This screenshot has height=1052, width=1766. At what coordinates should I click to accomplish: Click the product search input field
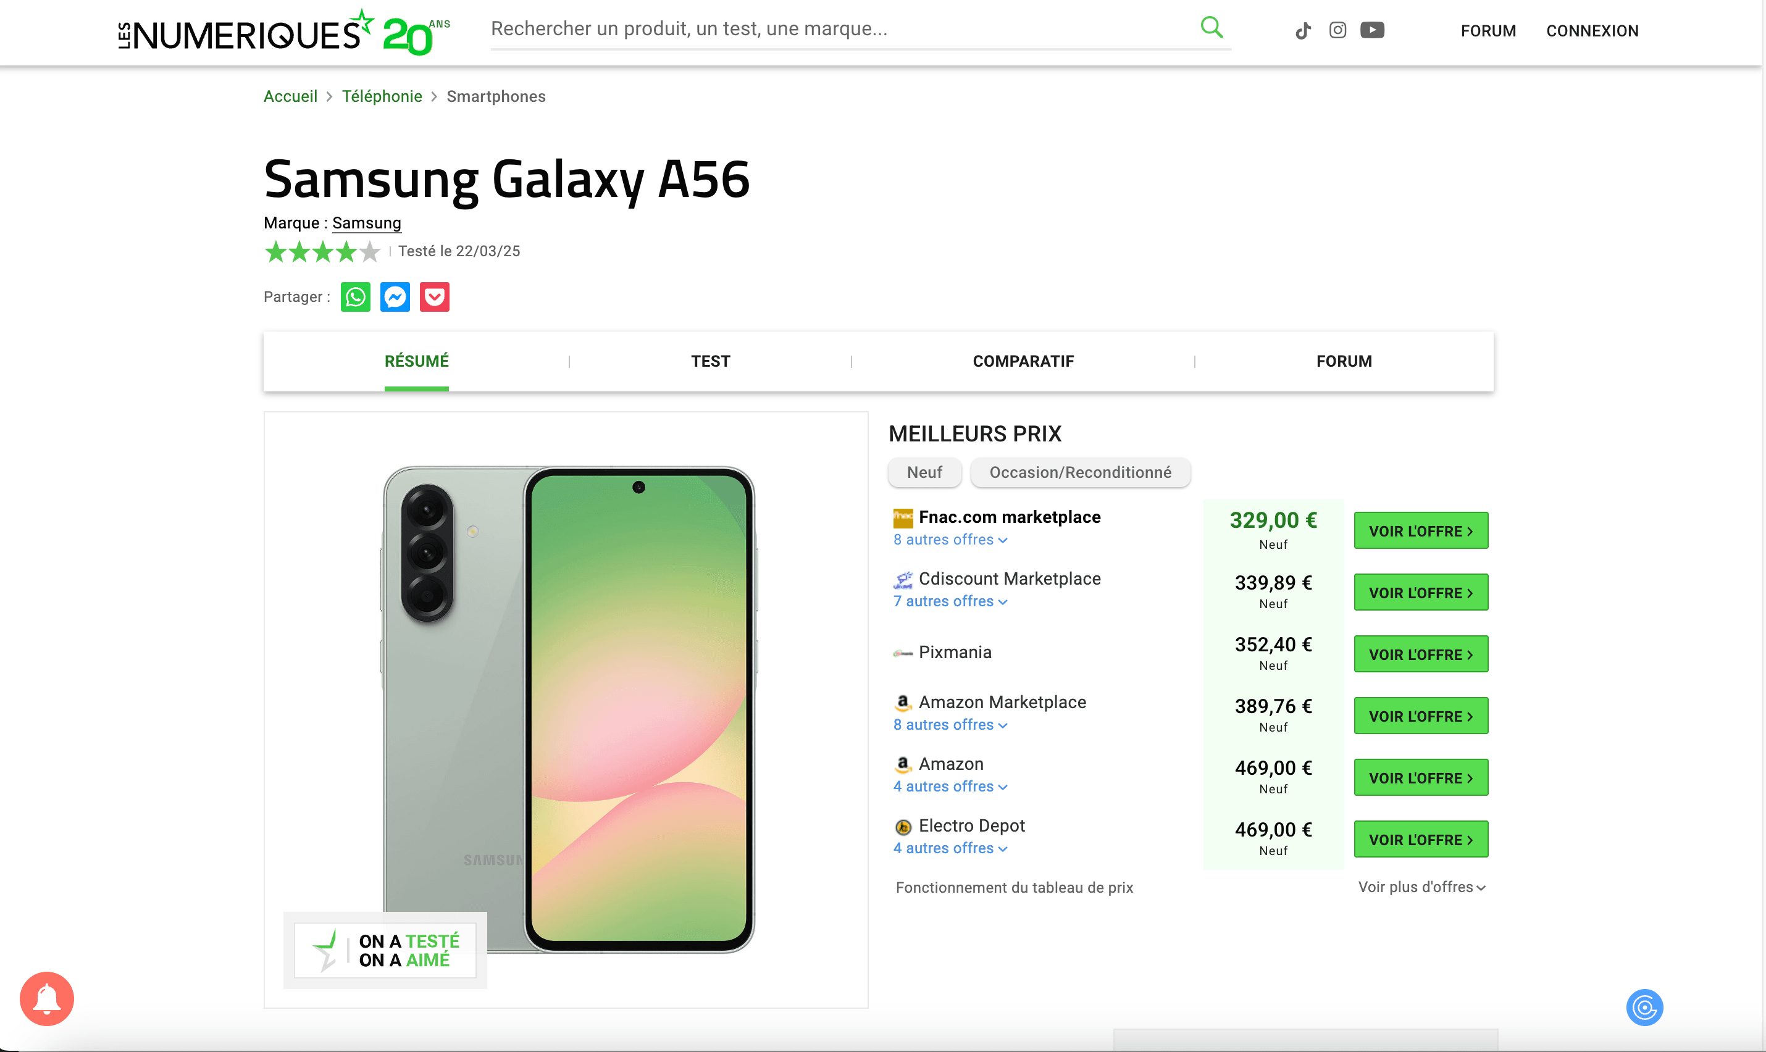837,29
